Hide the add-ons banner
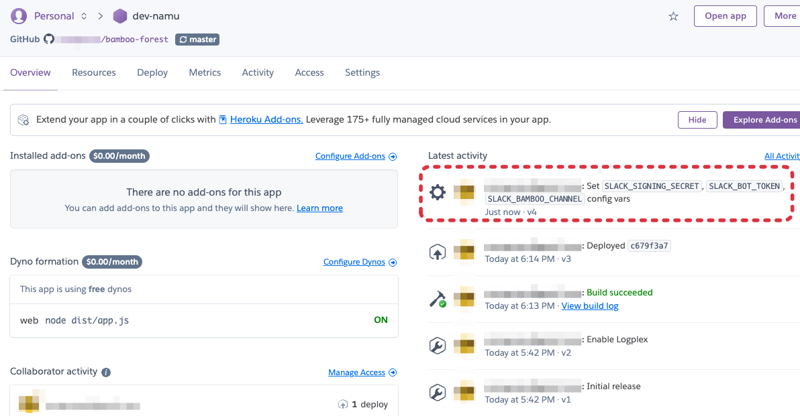 pos(697,120)
